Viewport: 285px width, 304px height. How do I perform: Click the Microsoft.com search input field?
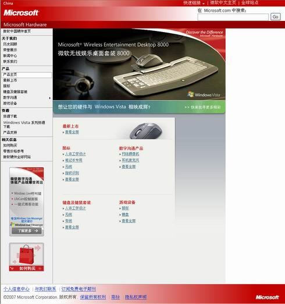point(233,17)
